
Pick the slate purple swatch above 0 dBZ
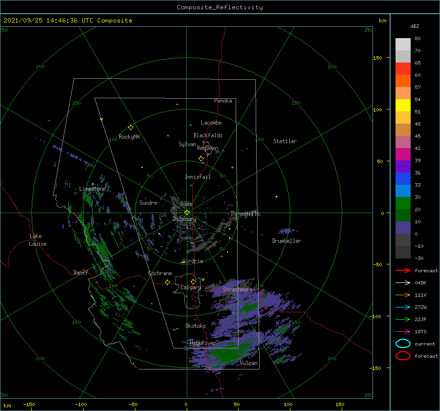point(403,228)
